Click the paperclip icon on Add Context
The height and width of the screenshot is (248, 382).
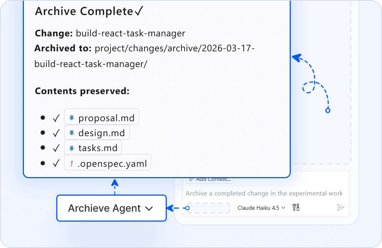click(x=191, y=179)
